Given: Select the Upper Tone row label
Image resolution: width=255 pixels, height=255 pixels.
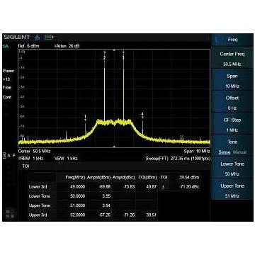Looking at the screenshot, I should [x=40, y=205].
